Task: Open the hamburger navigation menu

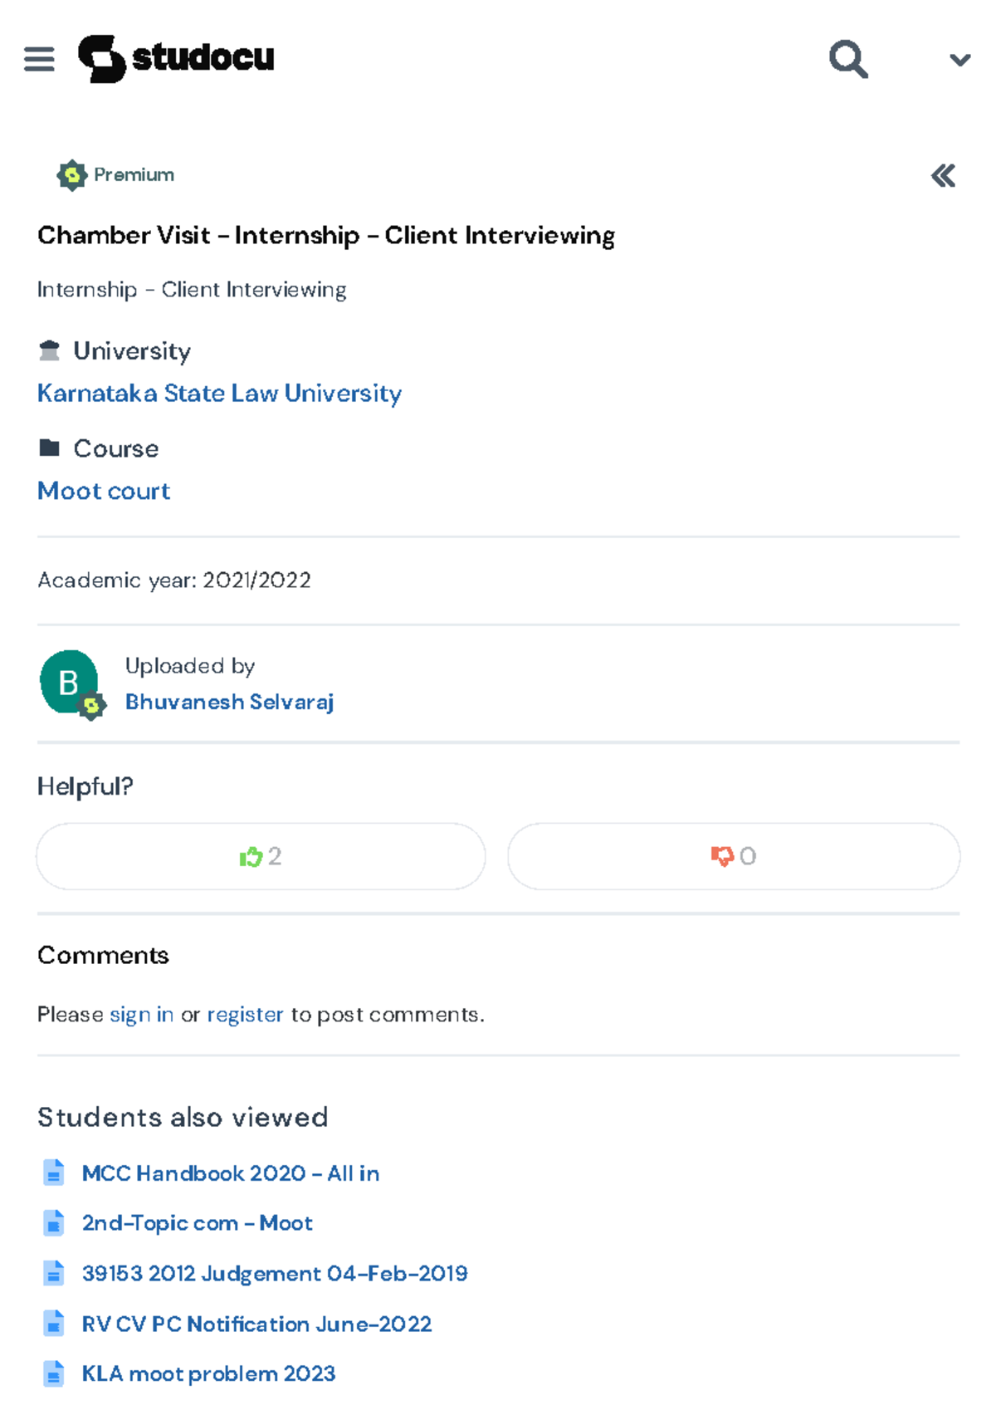Action: point(39,58)
